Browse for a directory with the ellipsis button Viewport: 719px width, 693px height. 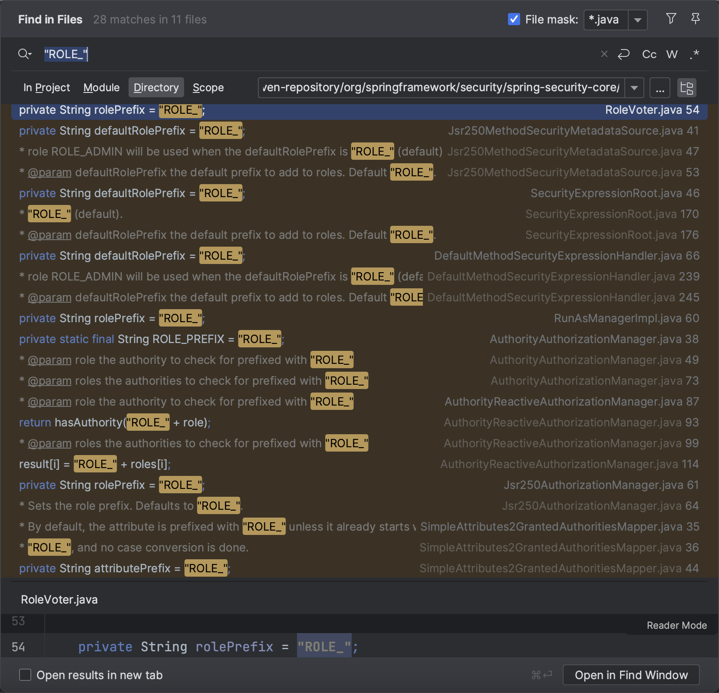(660, 88)
